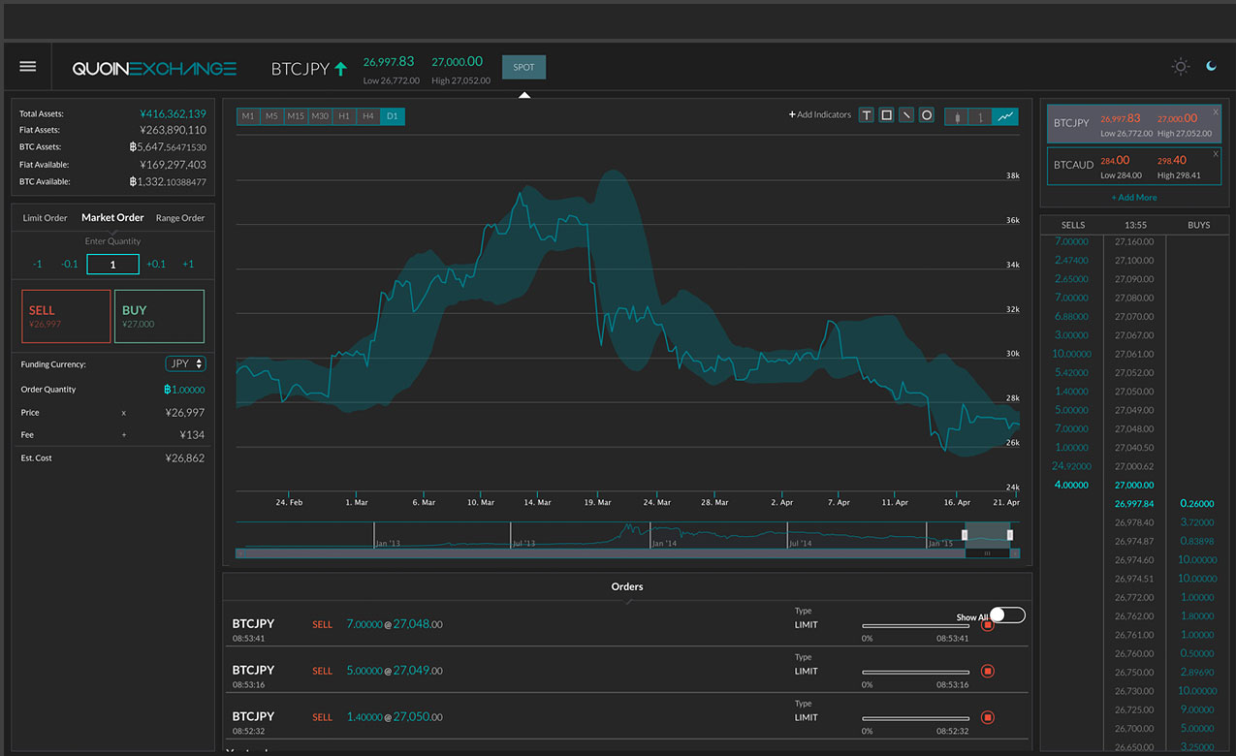Select the D1 timeframe
This screenshot has width=1236, height=756.
[393, 116]
